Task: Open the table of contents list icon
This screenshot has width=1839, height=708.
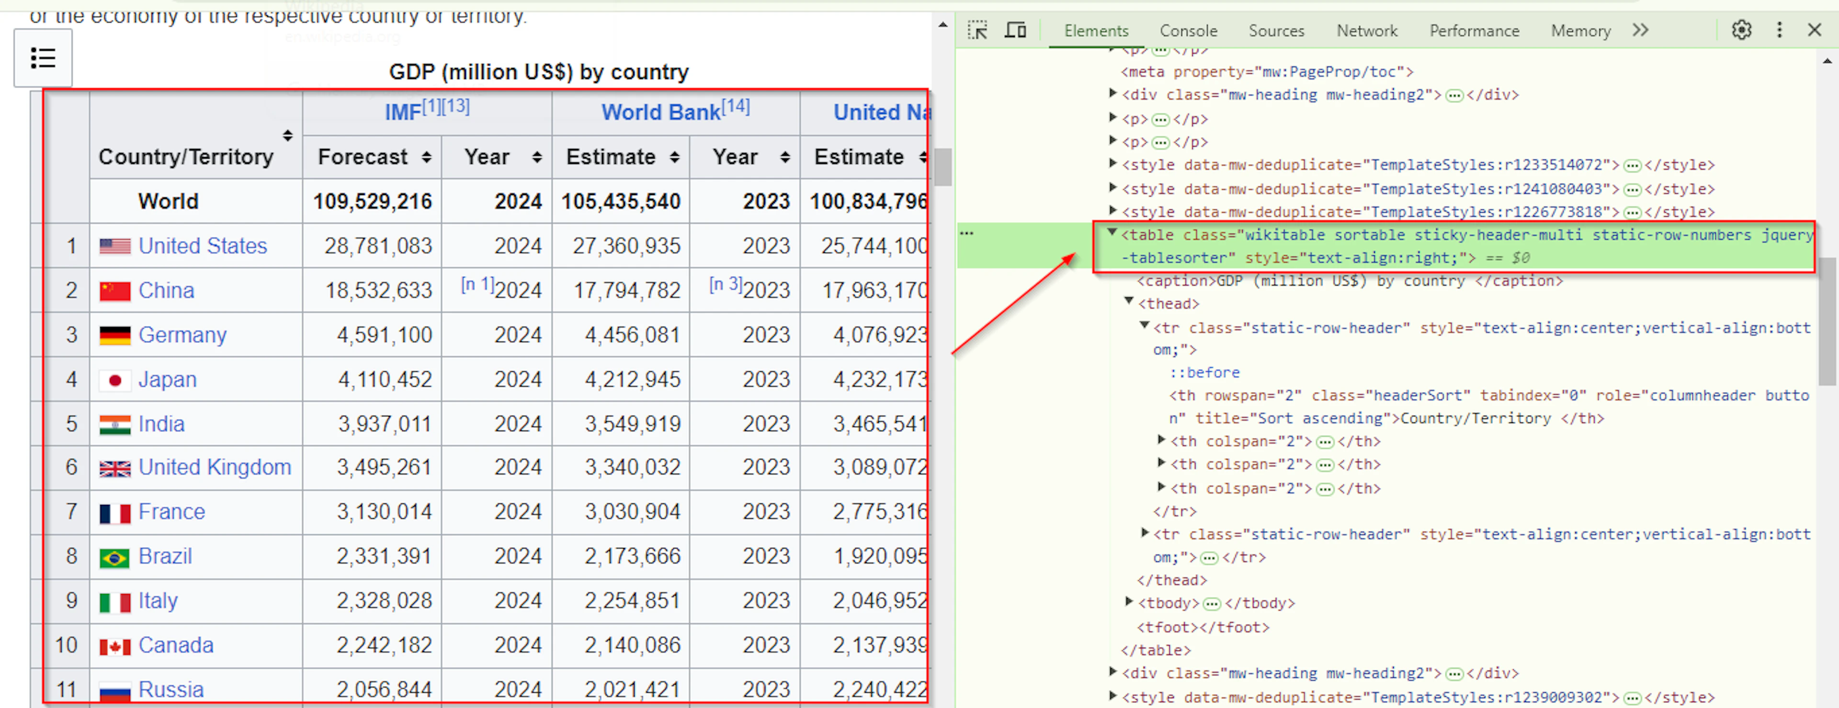Action: (x=43, y=58)
